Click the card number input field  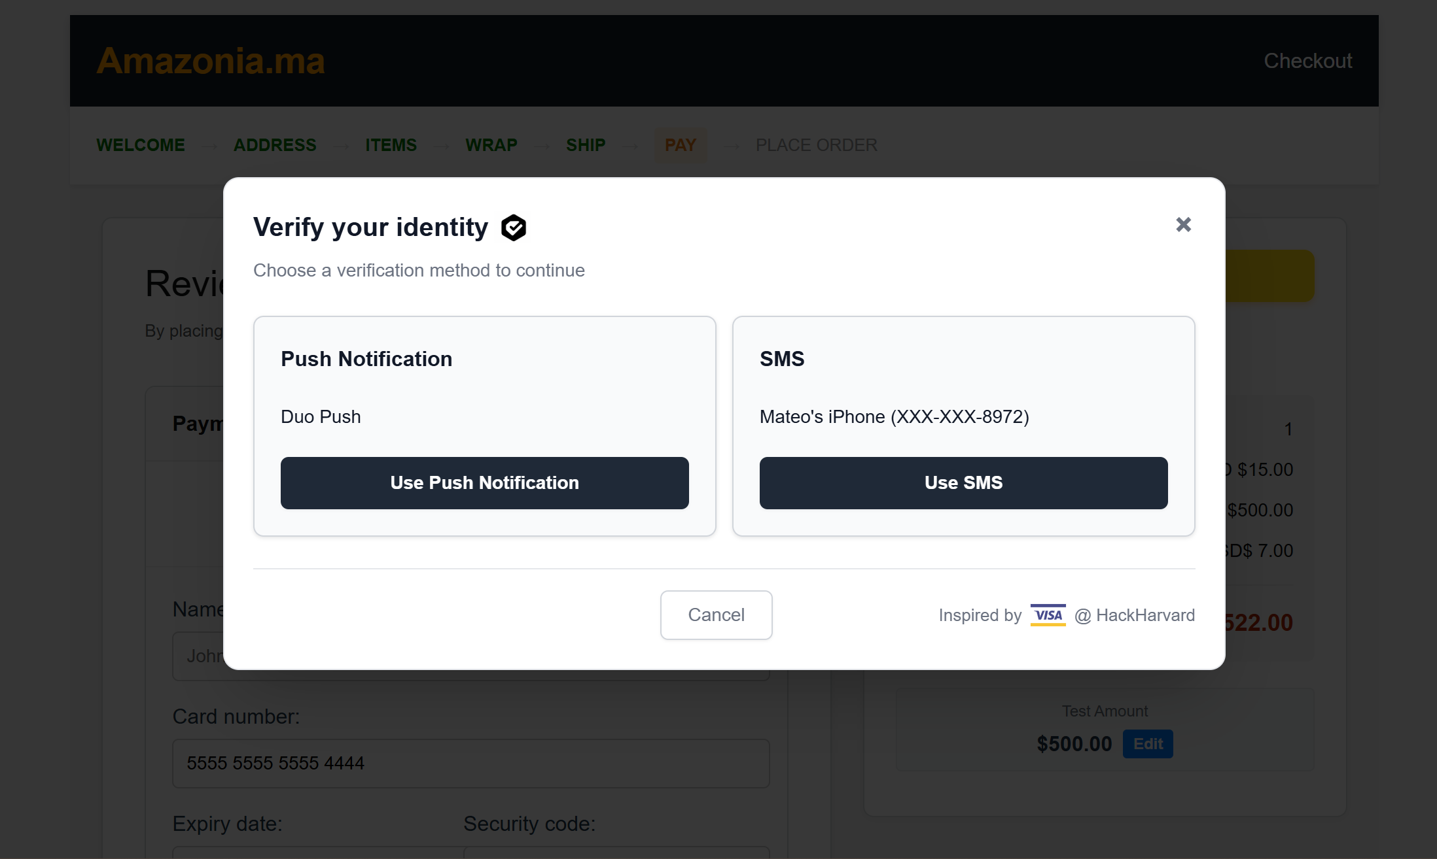point(470,763)
